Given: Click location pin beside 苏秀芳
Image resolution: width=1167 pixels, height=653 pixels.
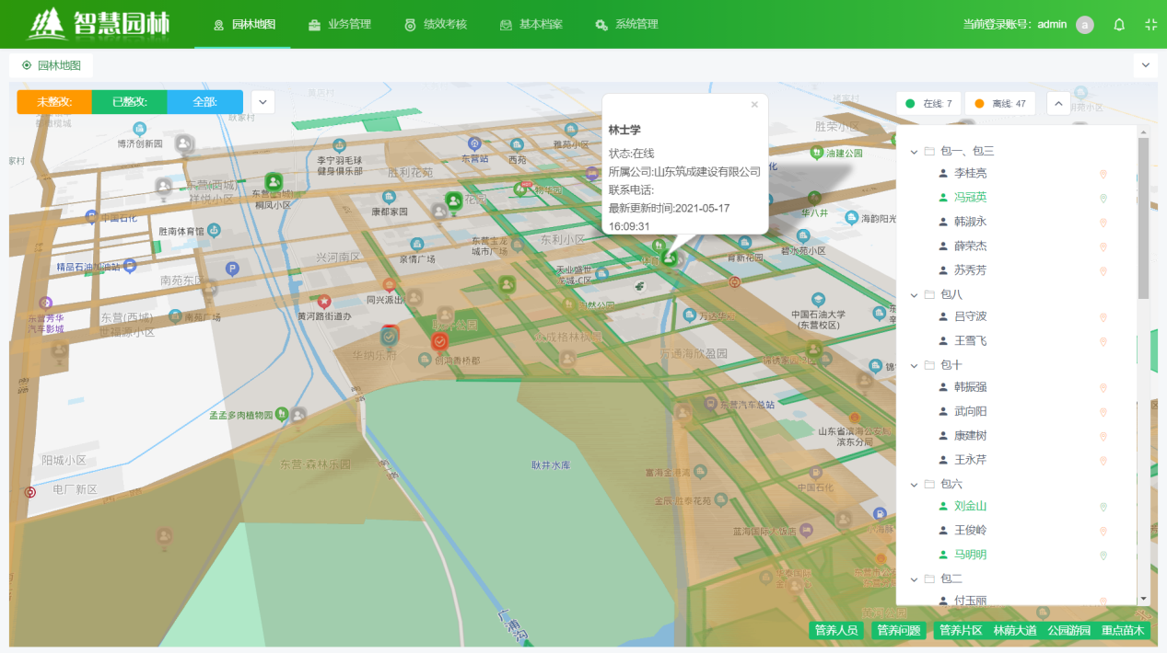Looking at the screenshot, I should click(x=1103, y=270).
